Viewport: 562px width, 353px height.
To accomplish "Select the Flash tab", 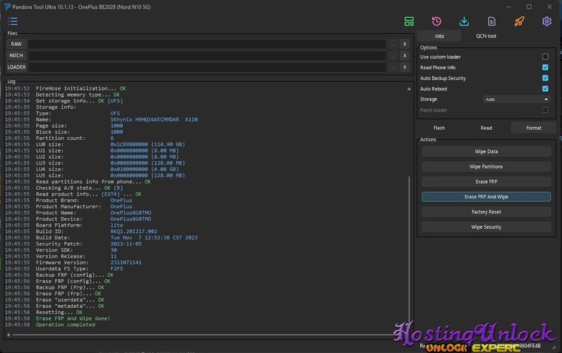I will tap(439, 128).
